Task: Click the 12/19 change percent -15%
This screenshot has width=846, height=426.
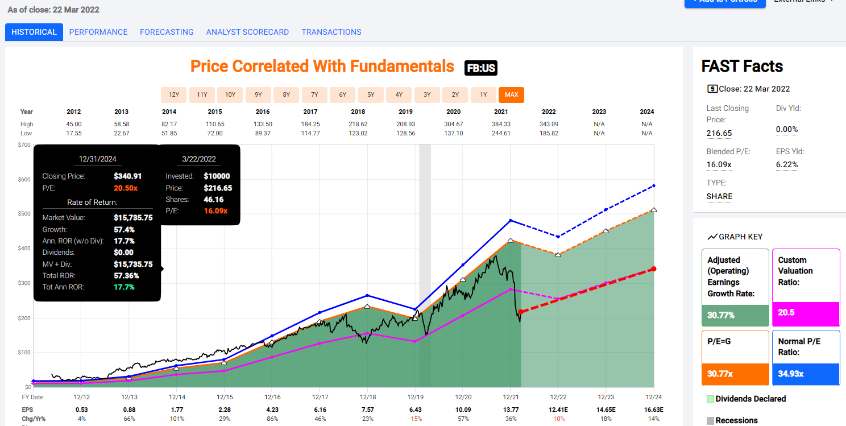Action: [x=415, y=419]
